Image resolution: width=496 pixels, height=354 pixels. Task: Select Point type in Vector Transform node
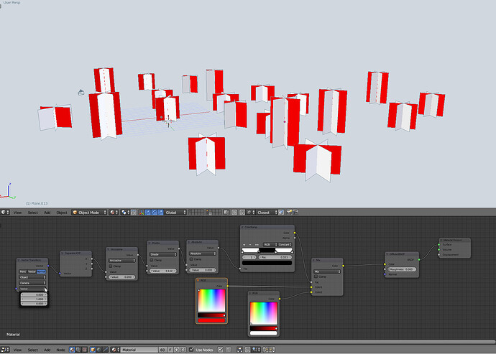coord(23,271)
